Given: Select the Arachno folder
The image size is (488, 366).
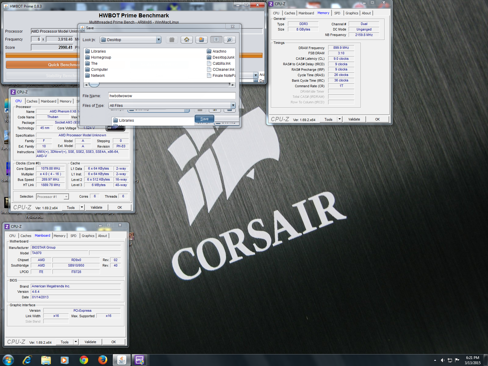Looking at the screenshot, I should click(x=217, y=51).
